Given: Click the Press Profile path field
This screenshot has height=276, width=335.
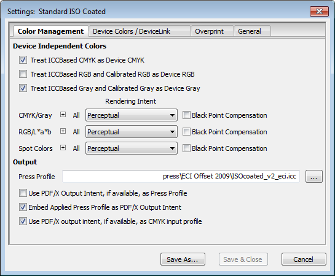Looking at the screenshot, I should click(x=181, y=176).
